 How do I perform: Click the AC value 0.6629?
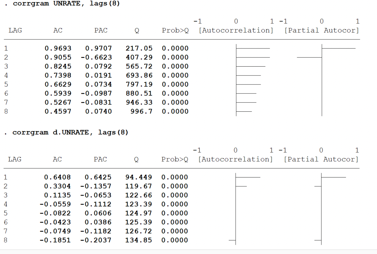coord(58,84)
